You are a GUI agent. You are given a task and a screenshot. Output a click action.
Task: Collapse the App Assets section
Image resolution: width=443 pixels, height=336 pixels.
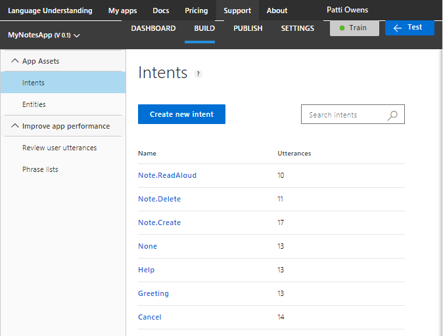(x=15, y=61)
